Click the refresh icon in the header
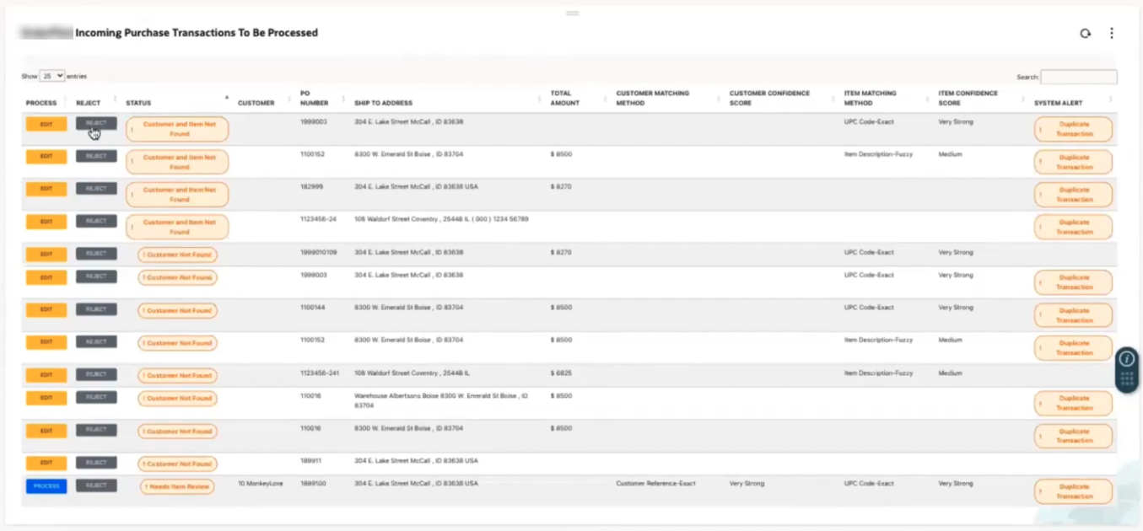The width and height of the screenshot is (1143, 531). 1086,34
